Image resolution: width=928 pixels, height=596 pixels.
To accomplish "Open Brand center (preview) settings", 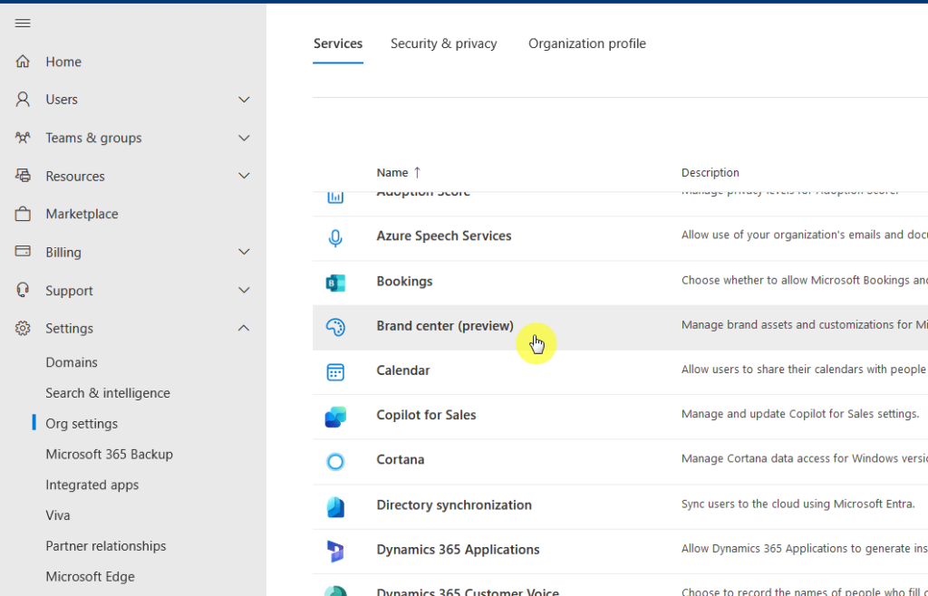I will 445,326.
